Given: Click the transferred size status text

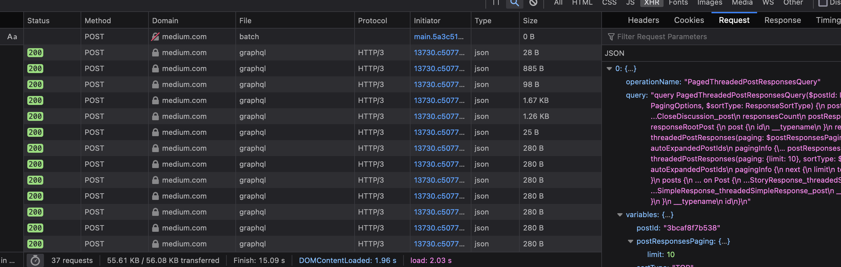Looking at the screenshot, I should coord(163,260).
